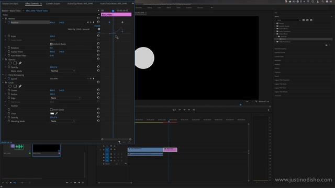
Task: Switch to the Effect Controls tab
Action: [x=32, y=4]
